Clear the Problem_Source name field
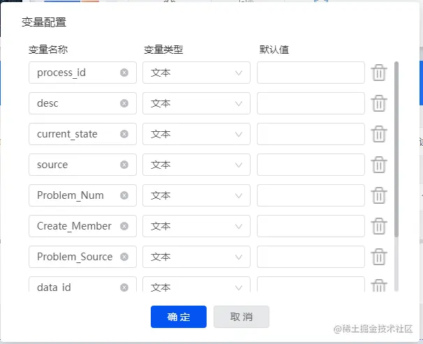 (x=124, y=257)
